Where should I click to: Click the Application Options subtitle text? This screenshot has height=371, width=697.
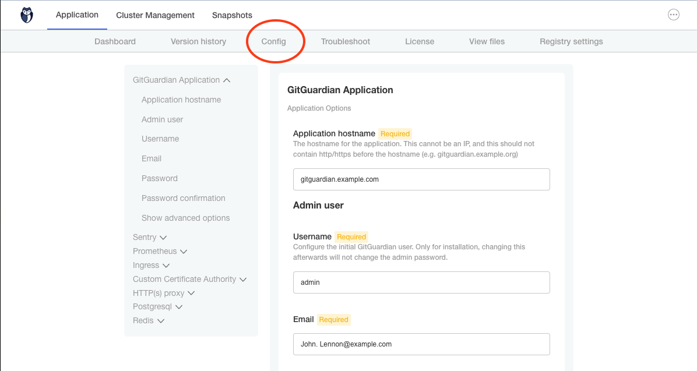319,108
